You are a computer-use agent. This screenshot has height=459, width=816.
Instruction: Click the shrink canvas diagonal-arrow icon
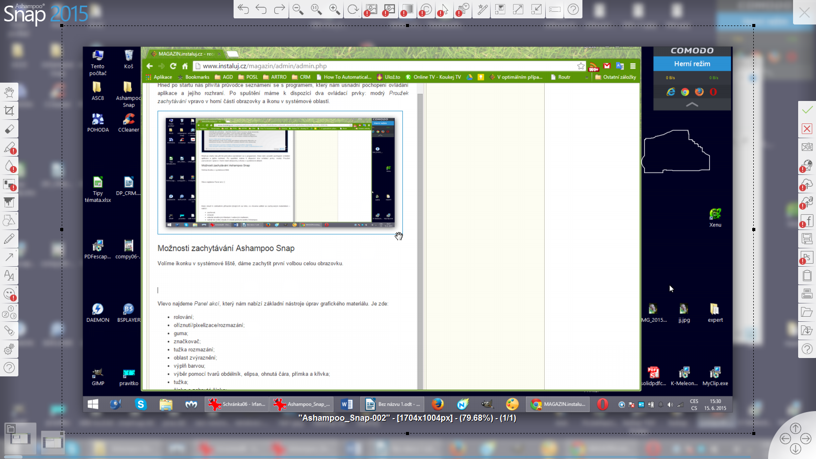pyautogui.click(x=537, y=9)
